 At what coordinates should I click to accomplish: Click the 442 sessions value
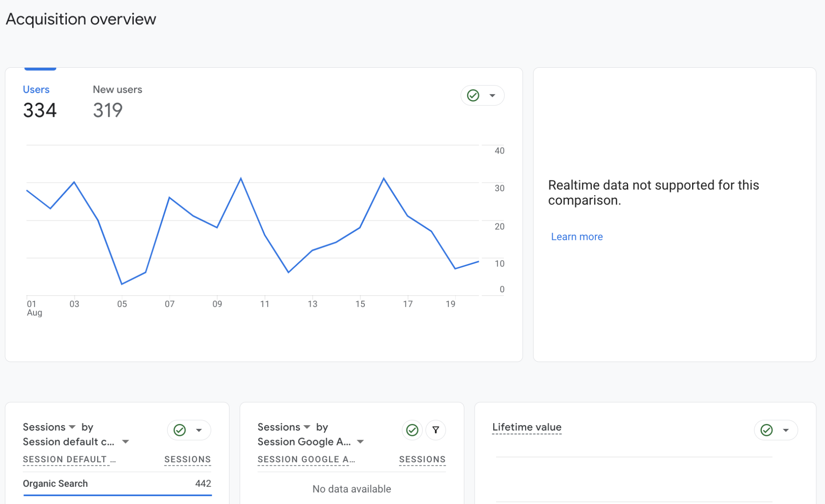click(x=203, y=483)
